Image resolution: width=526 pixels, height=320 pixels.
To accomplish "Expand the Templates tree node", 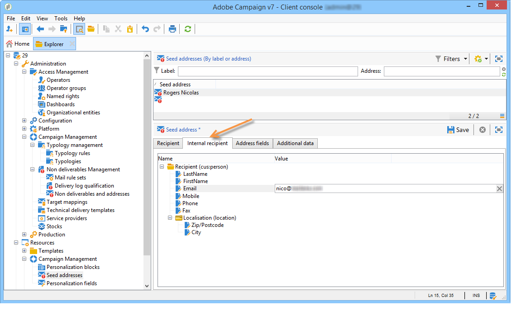I will click(x=24, y=251).
